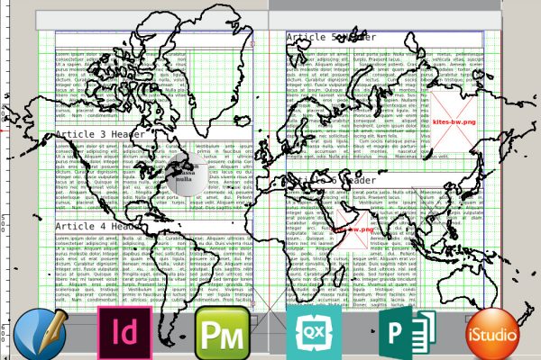541x360 pixels.
Task: Click the orange iStudio icon
Action: click(x=492, y=334)
